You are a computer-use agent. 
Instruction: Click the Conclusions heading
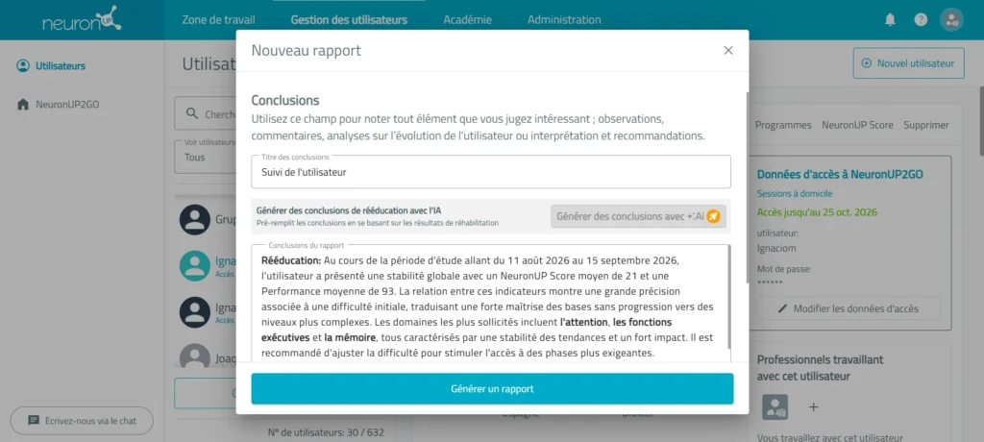(284, 101)
